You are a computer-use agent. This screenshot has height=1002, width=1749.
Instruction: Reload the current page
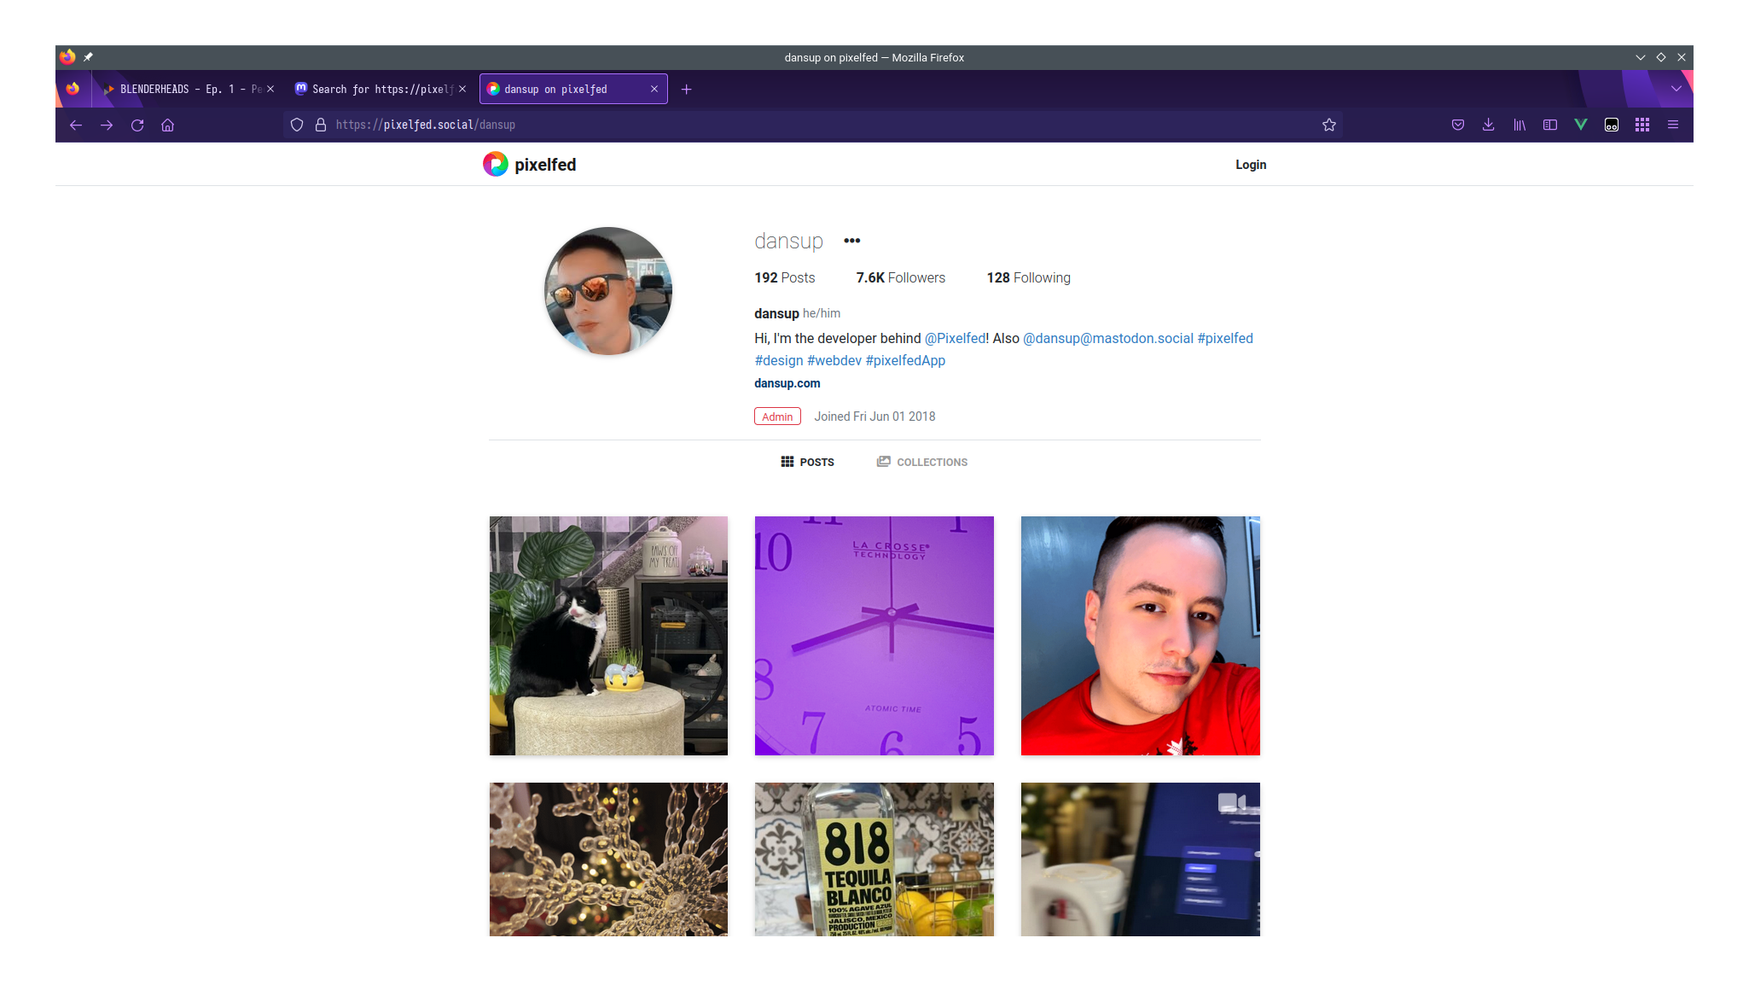[137, 125]
